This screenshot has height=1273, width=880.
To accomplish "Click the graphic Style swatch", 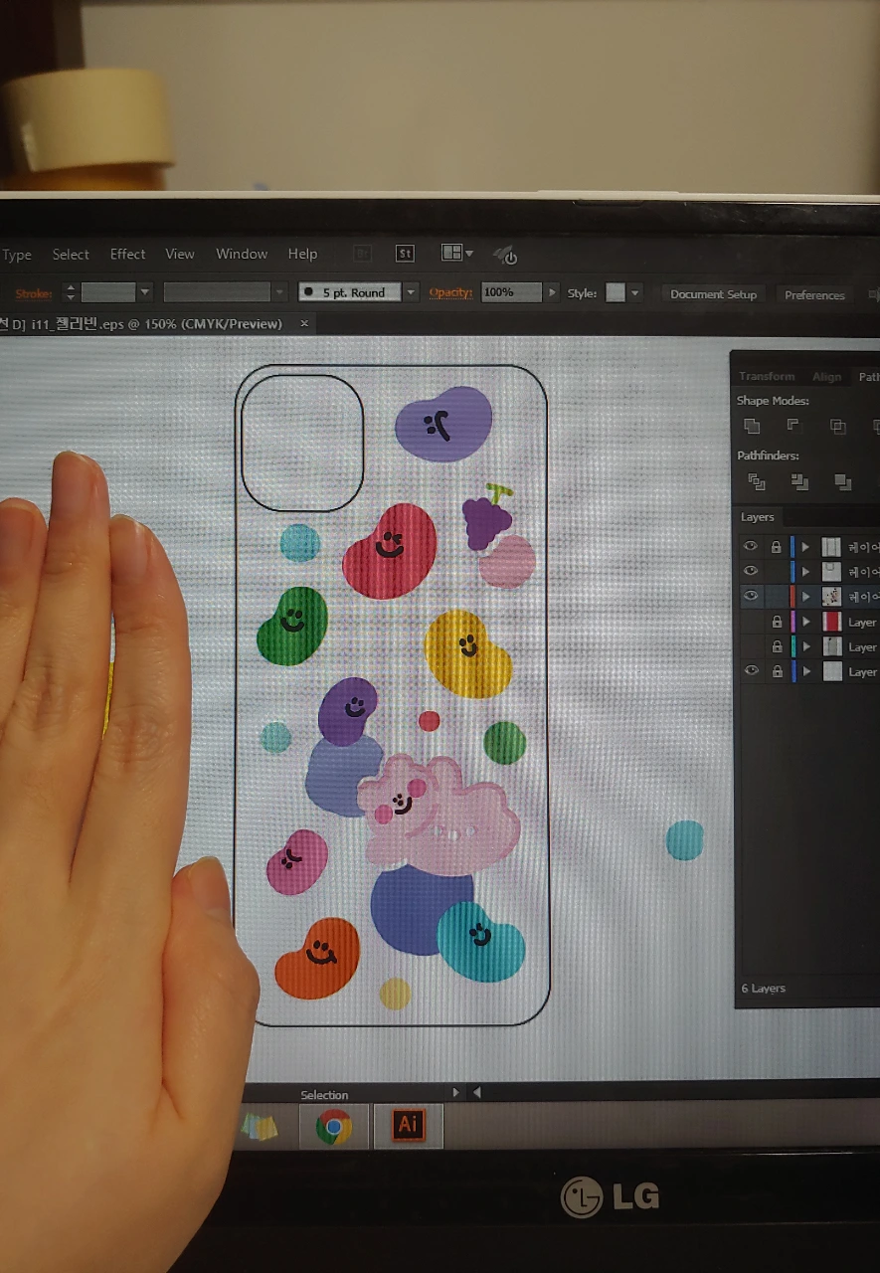I will 616,293.
